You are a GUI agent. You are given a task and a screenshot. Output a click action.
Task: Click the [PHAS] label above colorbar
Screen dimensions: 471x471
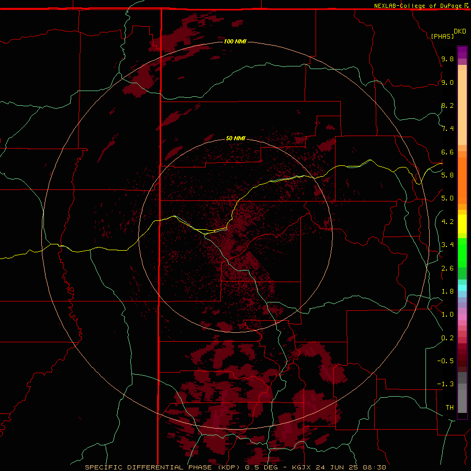click(442, 36)
